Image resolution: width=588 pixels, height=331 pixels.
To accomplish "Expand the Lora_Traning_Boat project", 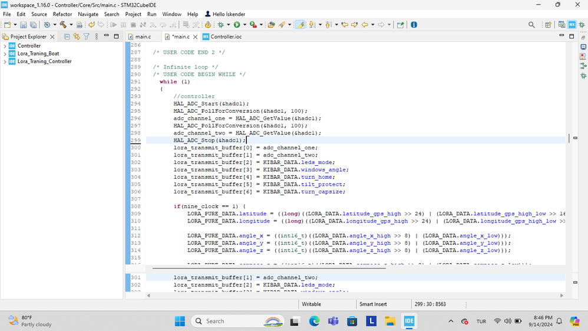I will [x=5, y=54].
